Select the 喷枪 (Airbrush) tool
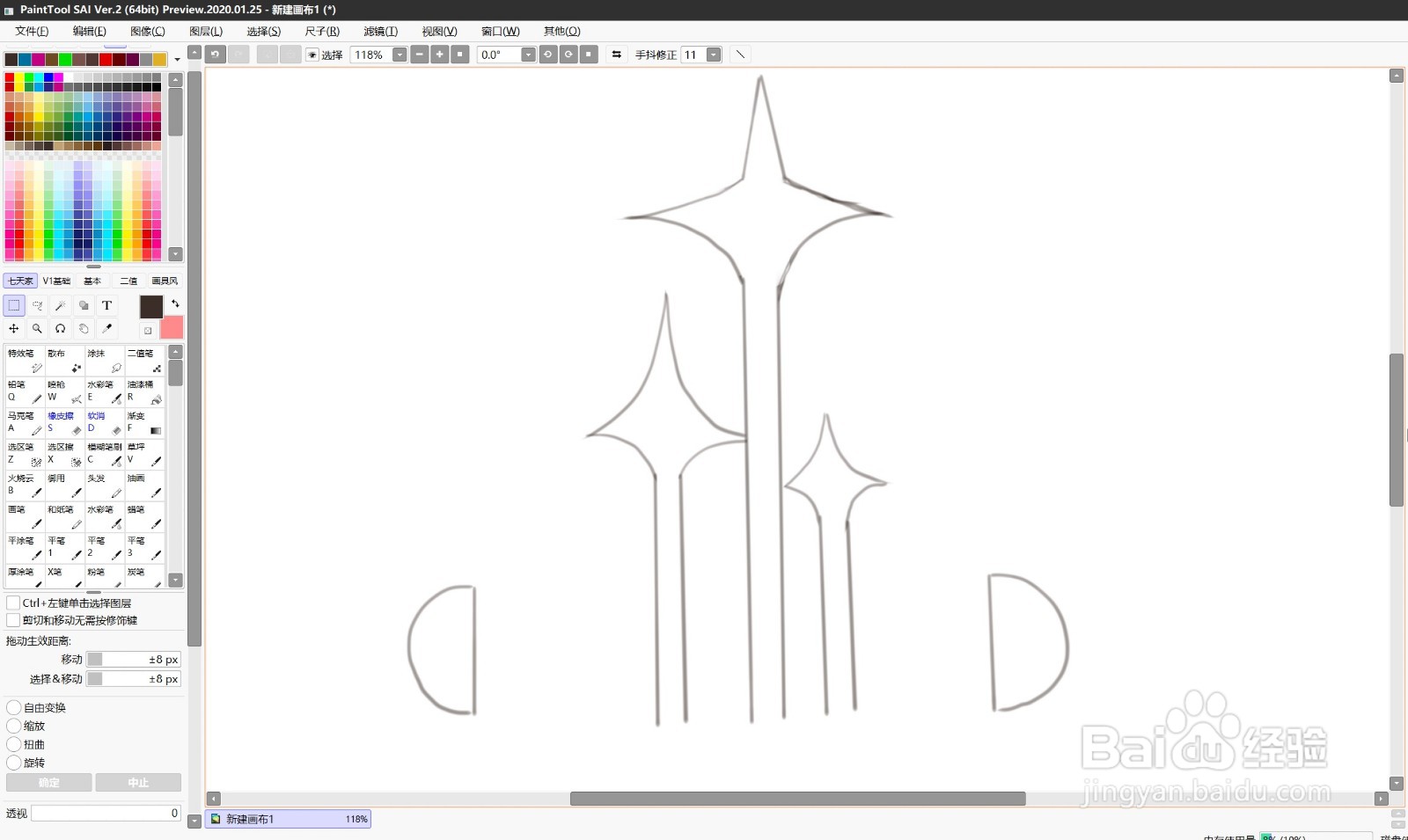 [63, 391]
